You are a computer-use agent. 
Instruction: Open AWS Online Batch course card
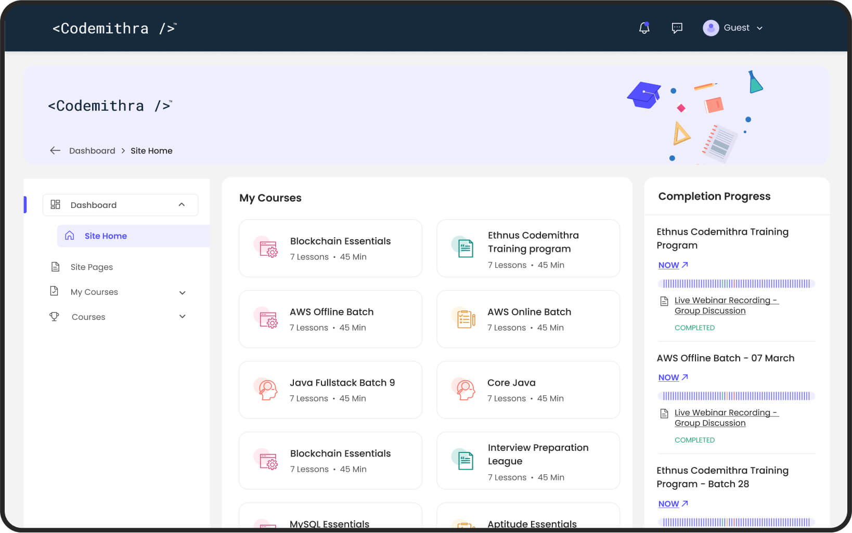[528, 319]
